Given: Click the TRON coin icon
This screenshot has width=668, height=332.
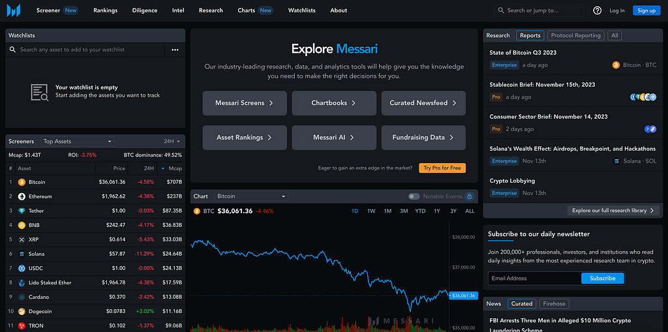Looking at the screenshot, I should tap(22, 325).
